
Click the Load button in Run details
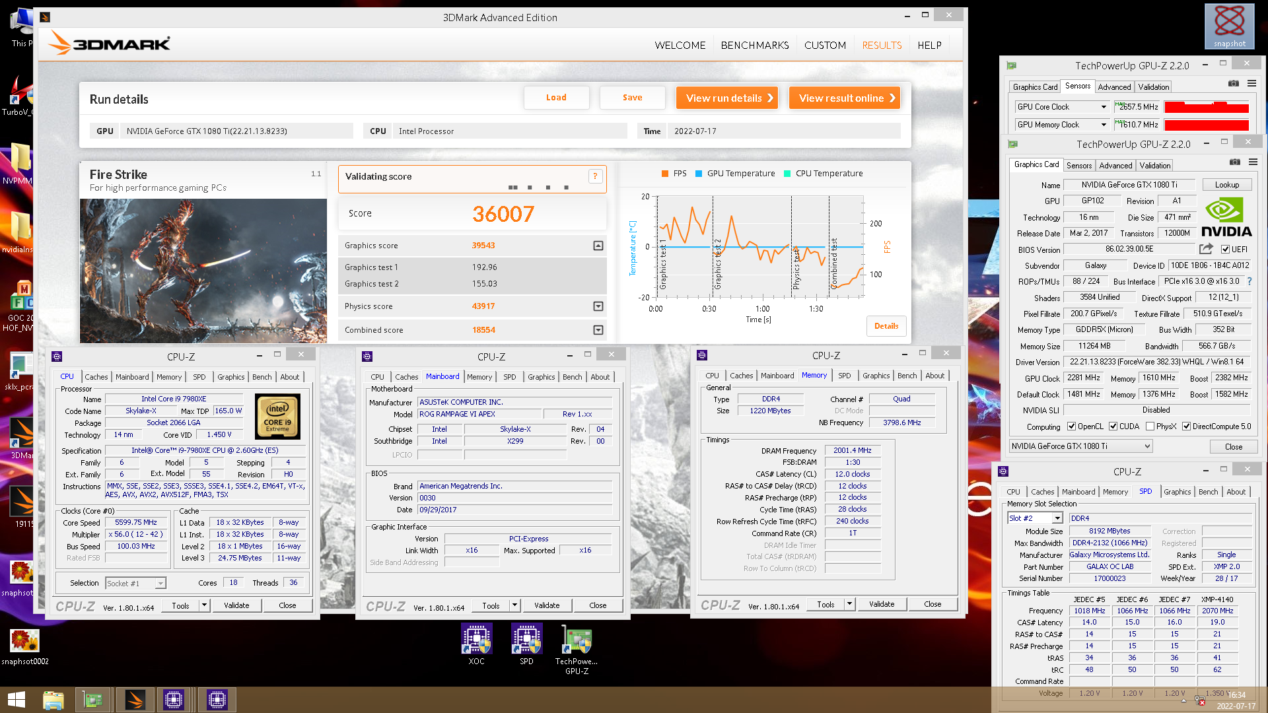(556, 98)
